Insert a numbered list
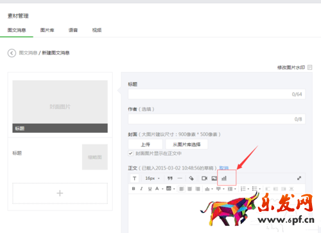321x233 pixels. pos(243,189)
